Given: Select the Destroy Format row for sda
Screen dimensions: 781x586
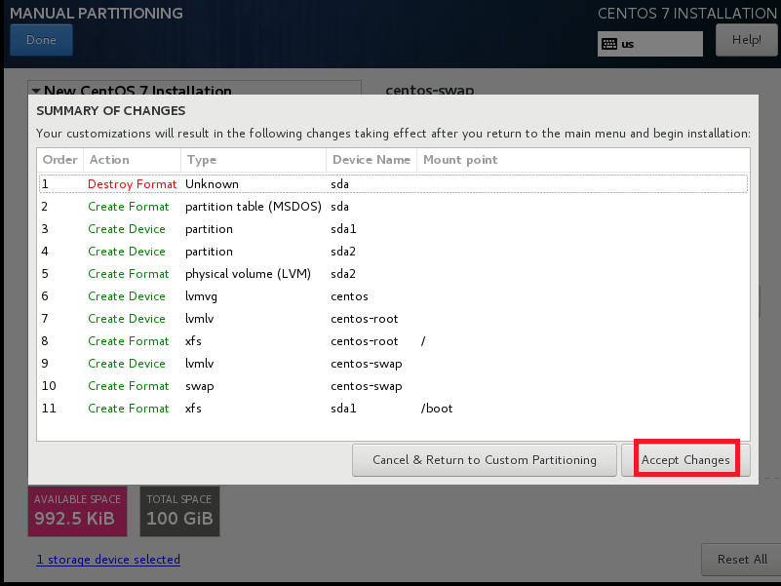Looking at the screenshot, I should click(x=393, y=184).
